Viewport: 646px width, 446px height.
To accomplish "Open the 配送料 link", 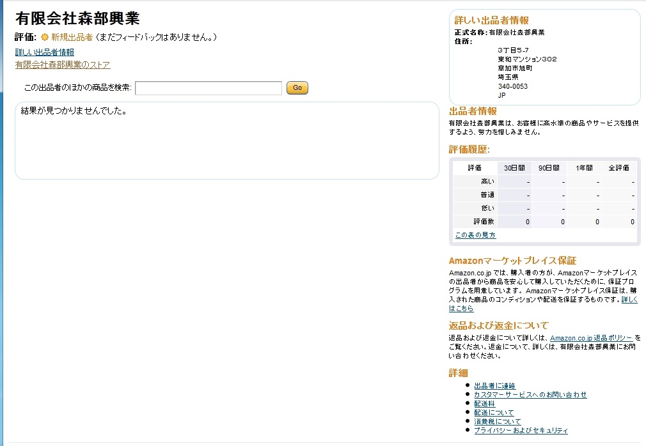I will pyautogui.click(x=485, y=404).
